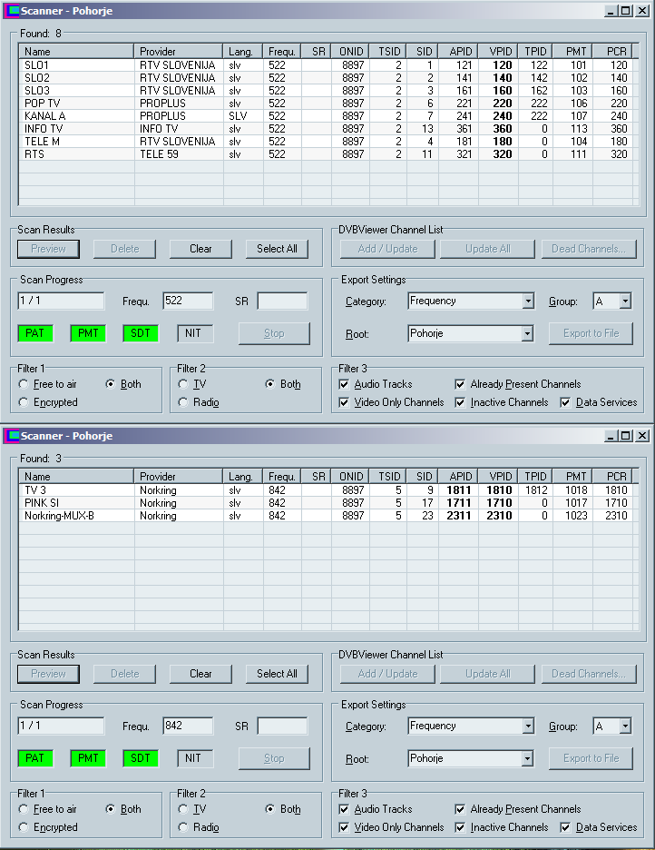
Task: Click Update All in the 842 scan window
Action: [488, 674]
